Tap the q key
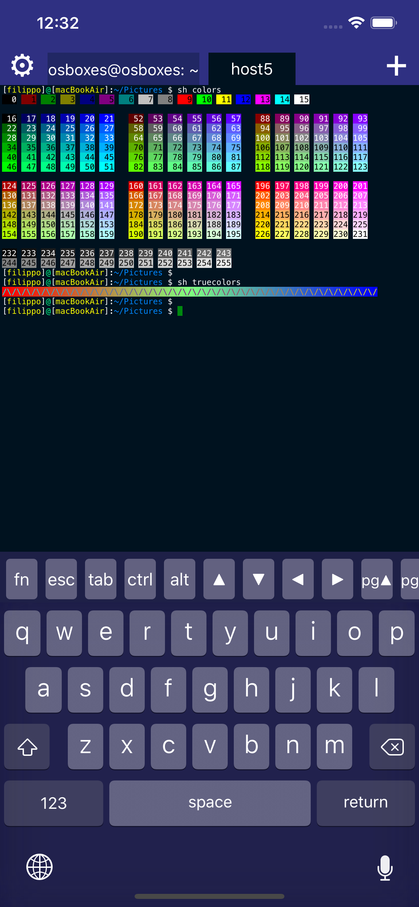 click(22, 633)
